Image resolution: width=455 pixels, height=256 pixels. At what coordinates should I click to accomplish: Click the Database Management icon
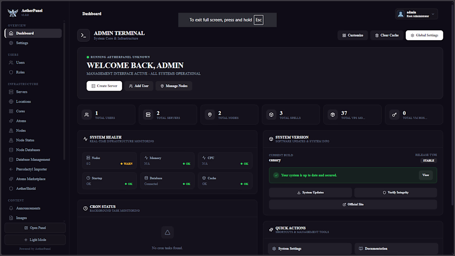tap(11, 160)
